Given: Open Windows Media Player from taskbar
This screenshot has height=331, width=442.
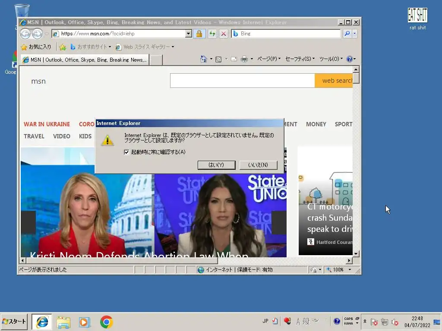Looking at the screenshot, I should 84,322.
